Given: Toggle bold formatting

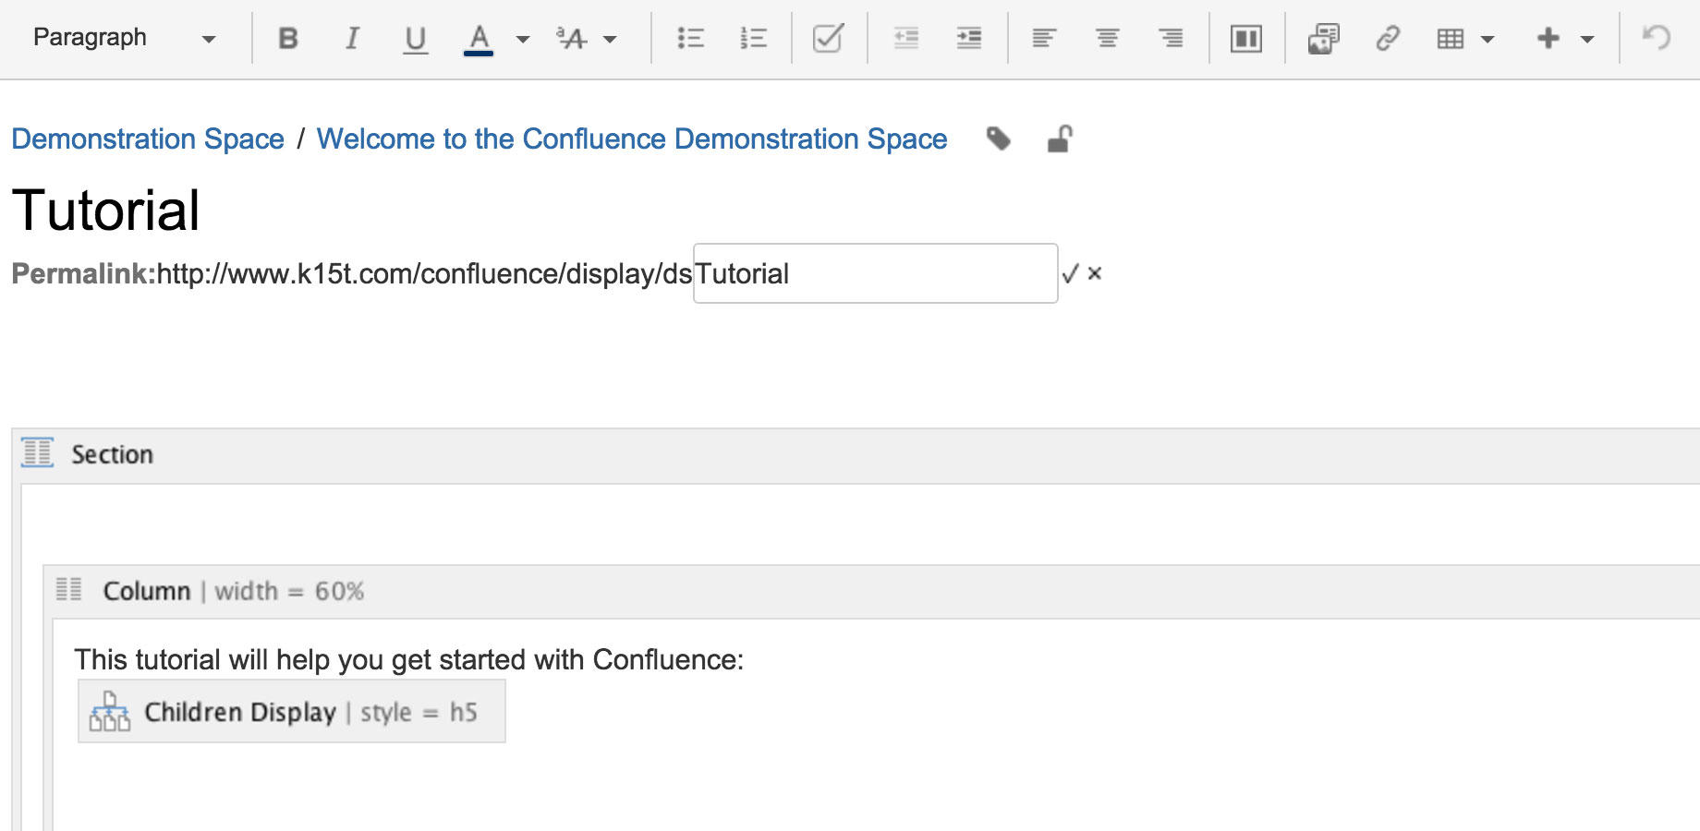Looking at the screenshot, I should click(x=288, y=39).
